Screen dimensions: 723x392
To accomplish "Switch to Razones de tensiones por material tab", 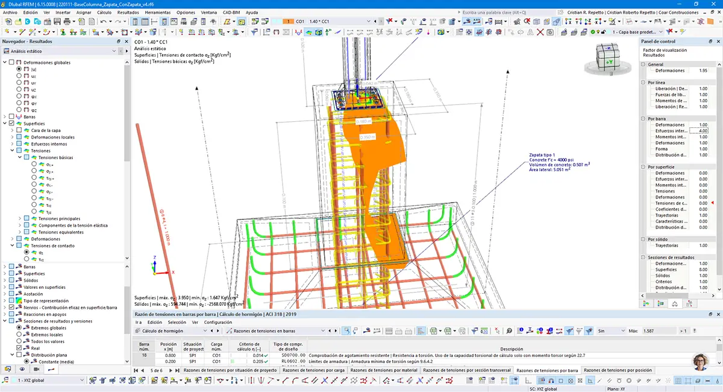I will tap(384, 370).
